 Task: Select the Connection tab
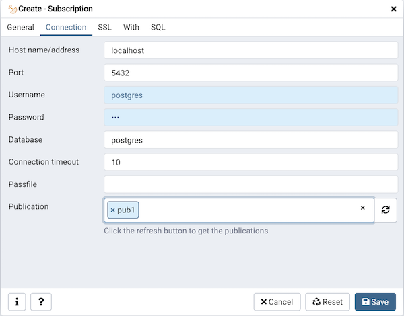coord(66,27)
